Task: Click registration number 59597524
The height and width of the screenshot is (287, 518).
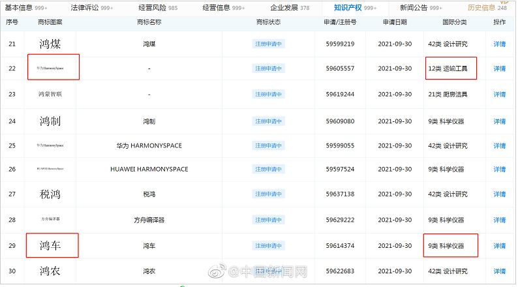Action: tap(340, 169)
